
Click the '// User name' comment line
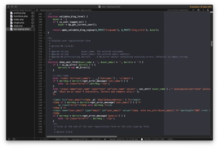point(61,75)
